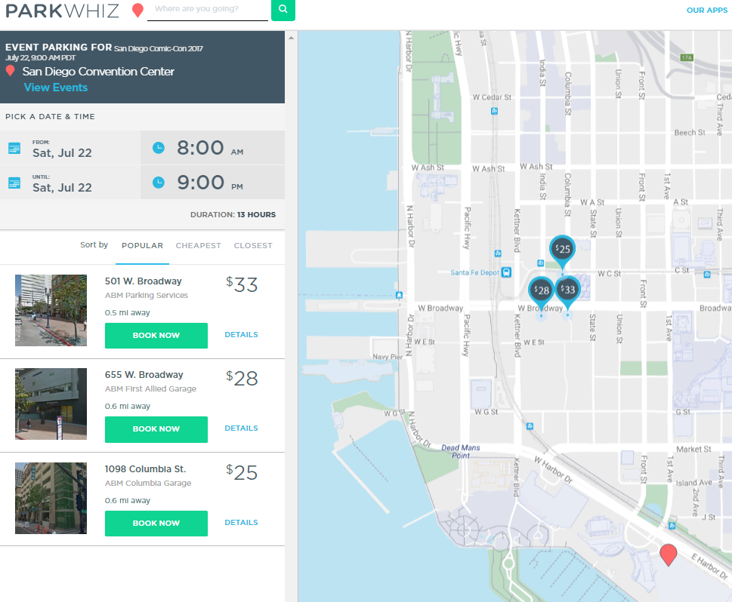
Task: Select the $25 map price pin
Action: tap(563, 250)
